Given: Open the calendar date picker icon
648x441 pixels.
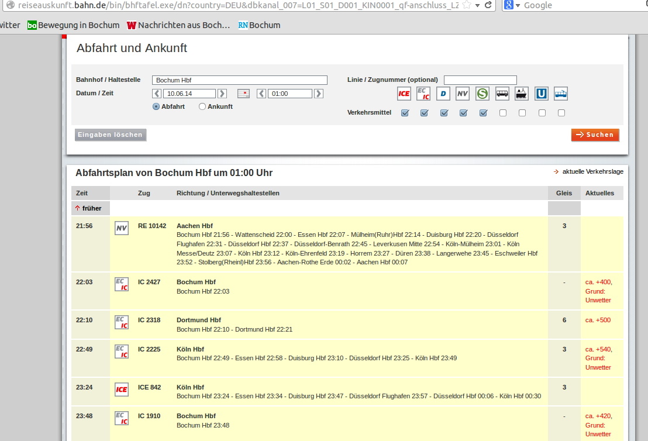Looking at the screenshot, I should 243,94.
